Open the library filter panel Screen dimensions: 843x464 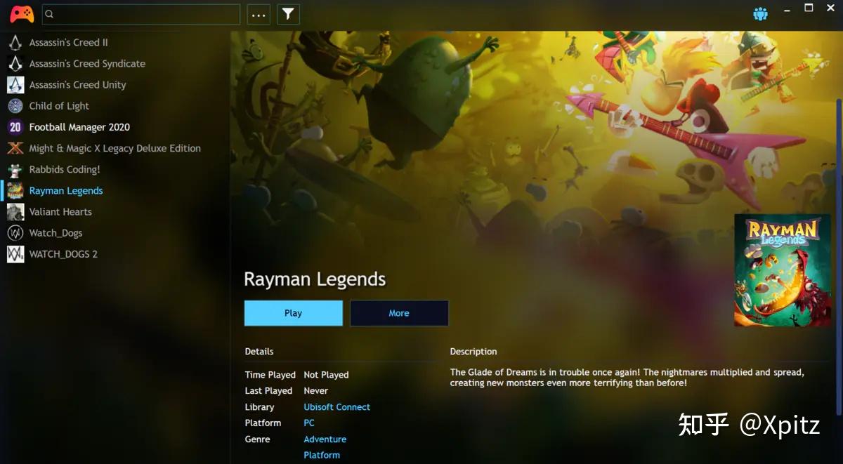[x=288, y=13]
